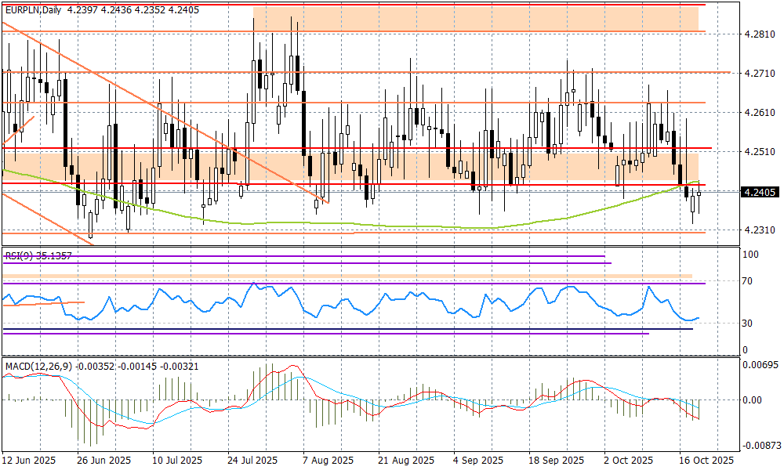Image resolution: width=784 pixels, height=470 pixels.
Task: Click the current price tag on the price axis
Action: [x=760, y=192]
